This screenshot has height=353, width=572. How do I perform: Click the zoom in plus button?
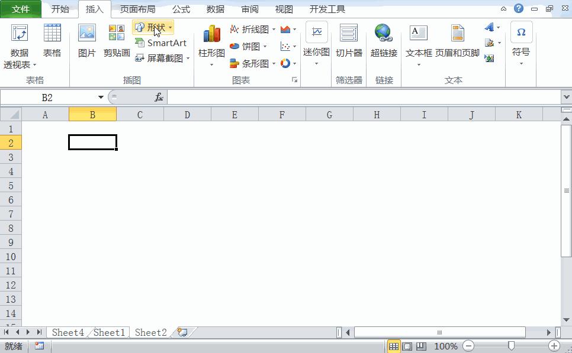pos(553,346)
